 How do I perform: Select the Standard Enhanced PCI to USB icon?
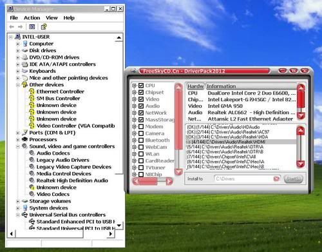[32, 221]
